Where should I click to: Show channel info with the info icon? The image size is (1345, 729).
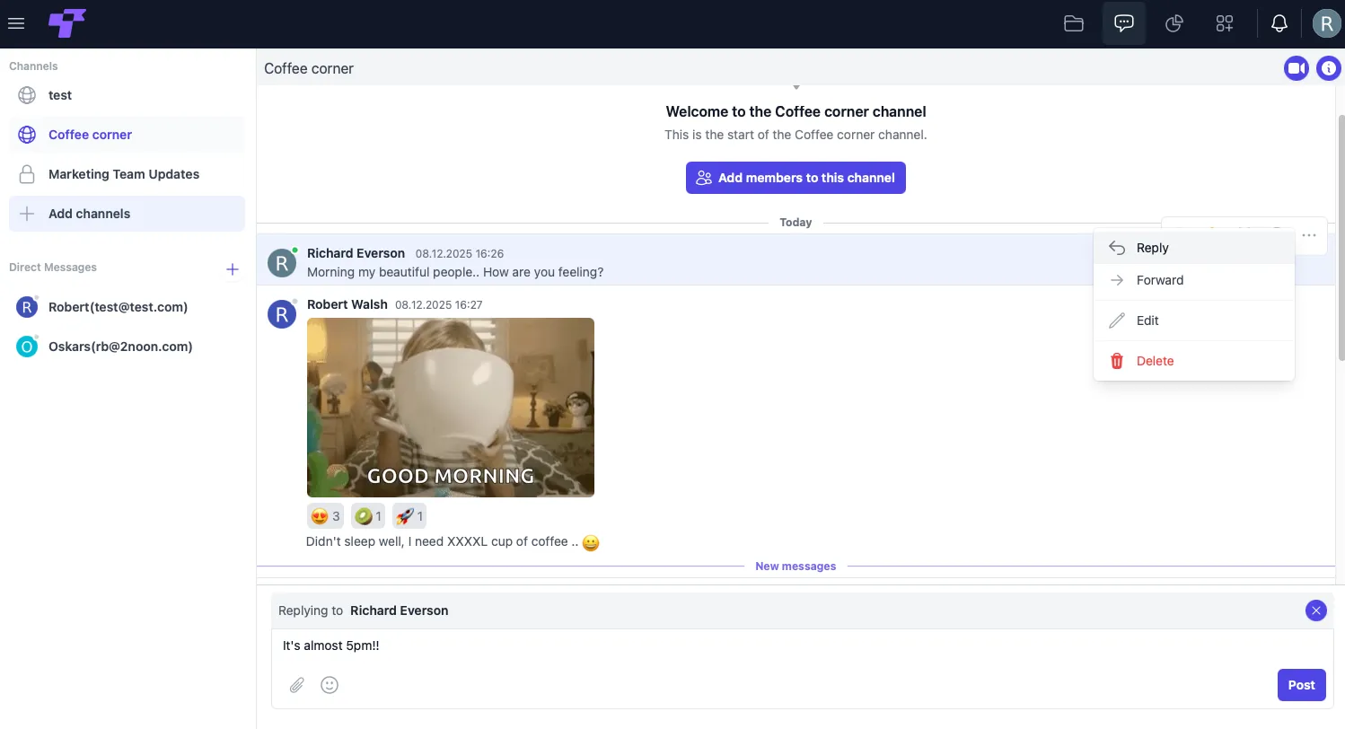pos(1329,68)
